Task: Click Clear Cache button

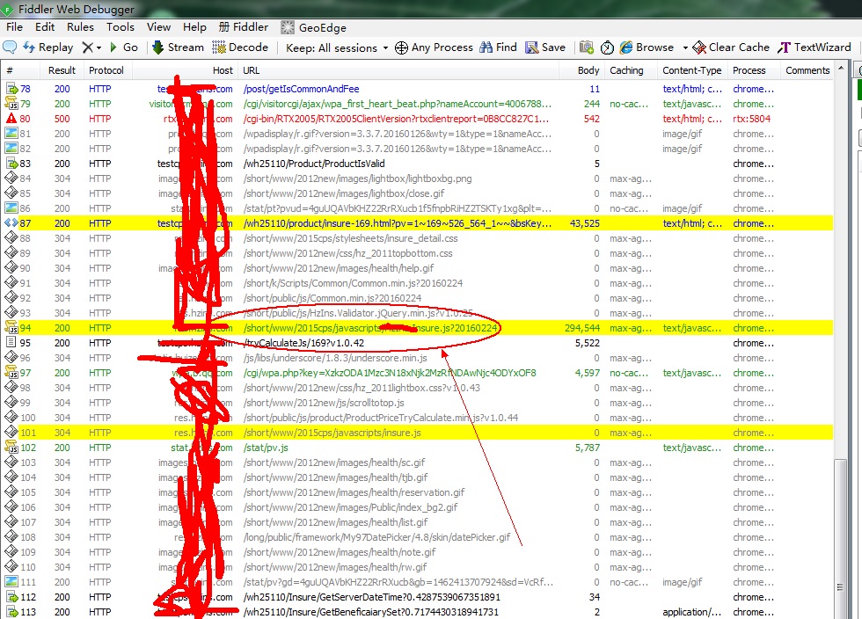Action: 731,47
